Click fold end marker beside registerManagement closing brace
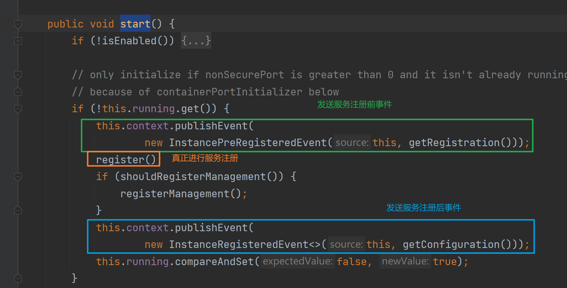The image size is (567, 288). [18, 210]
